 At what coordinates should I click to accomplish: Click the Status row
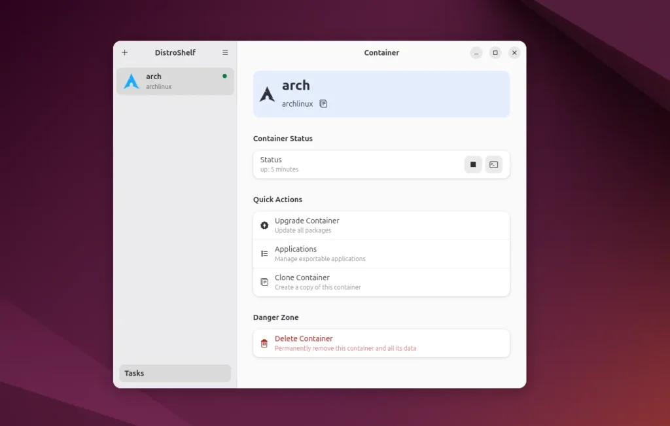[381, 164]
